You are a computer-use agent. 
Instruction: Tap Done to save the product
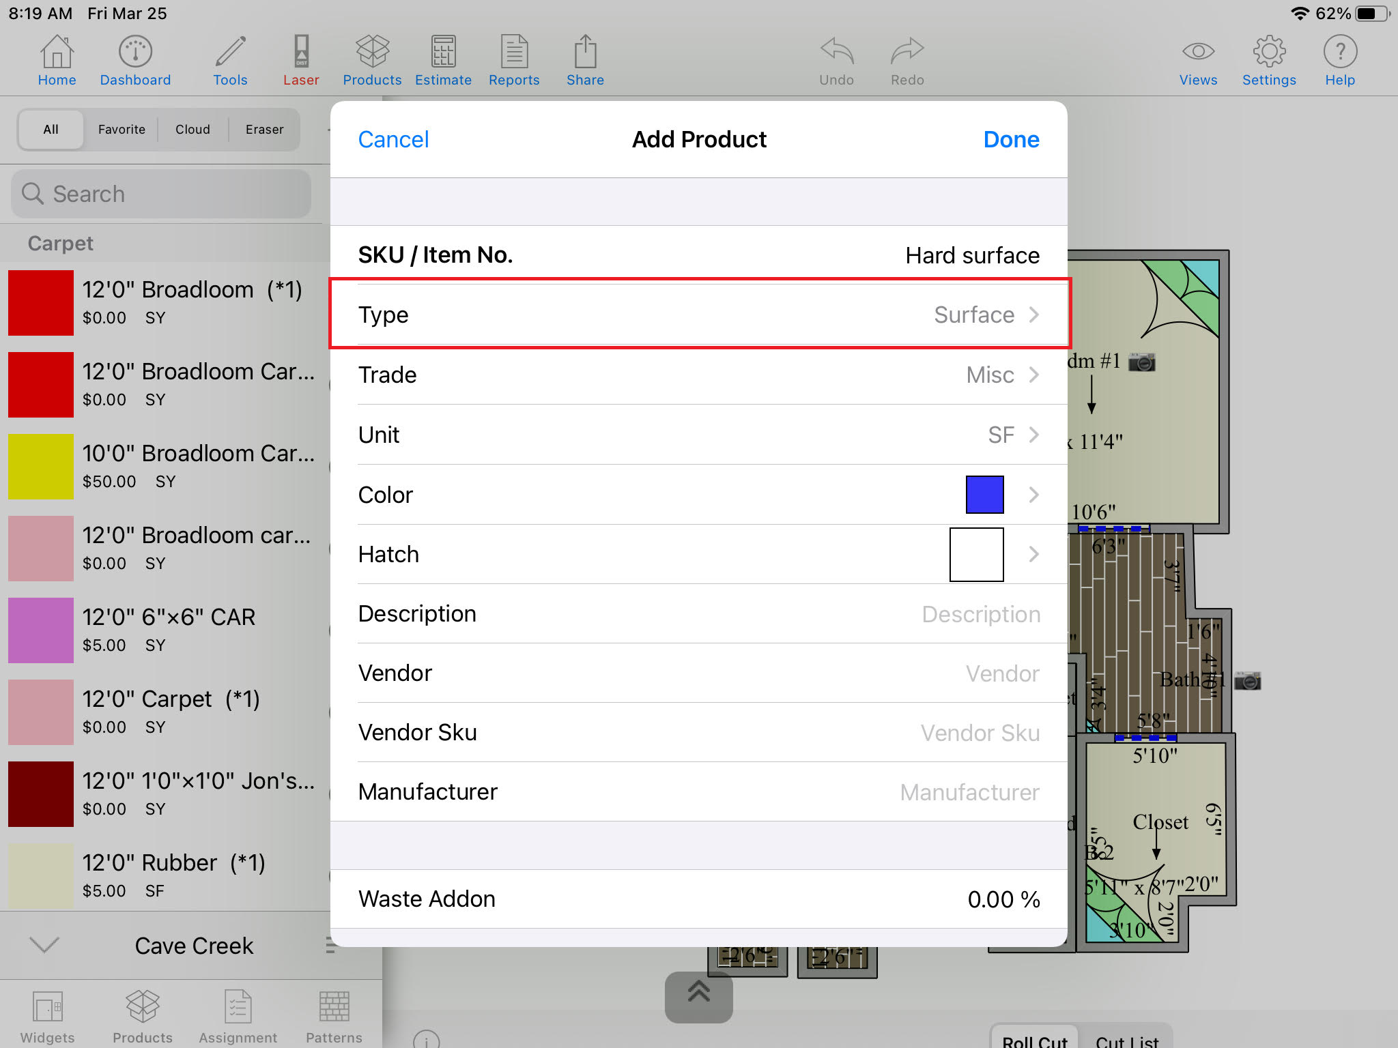pos(1011,139)
